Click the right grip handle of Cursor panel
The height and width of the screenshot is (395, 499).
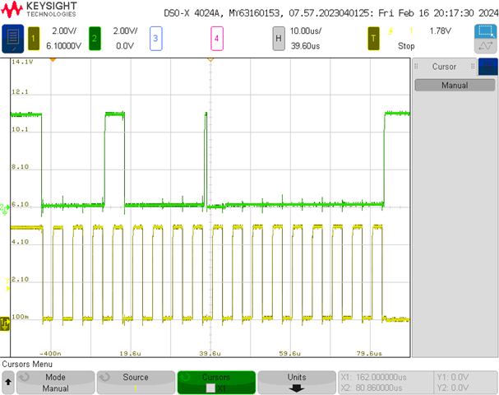473,67
